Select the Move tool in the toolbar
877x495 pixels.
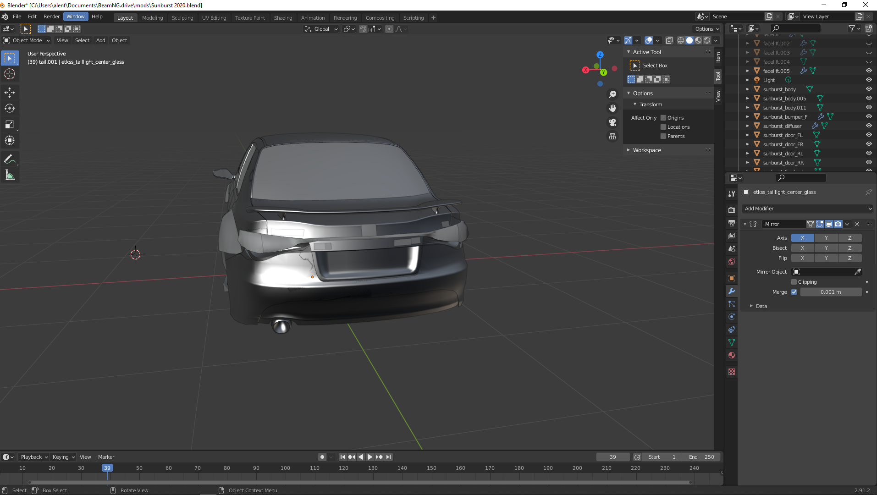point(10,93)
